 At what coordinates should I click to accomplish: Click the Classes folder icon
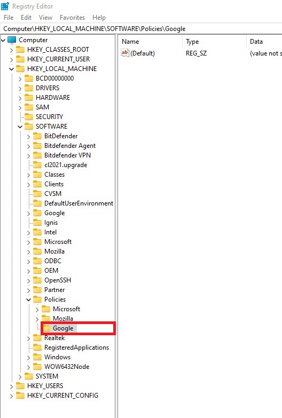[37, 175]
